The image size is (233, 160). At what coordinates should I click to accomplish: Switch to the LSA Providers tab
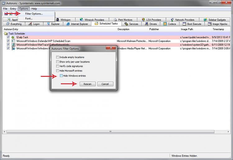tap(151, 20)
